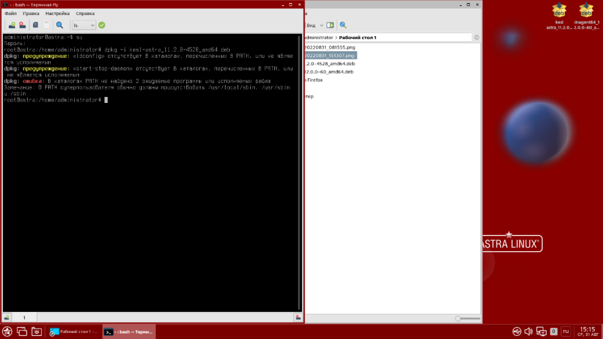Click the terminal command prompt area
Viewport: 603px width, 339px height.
[x=106, y=100]
